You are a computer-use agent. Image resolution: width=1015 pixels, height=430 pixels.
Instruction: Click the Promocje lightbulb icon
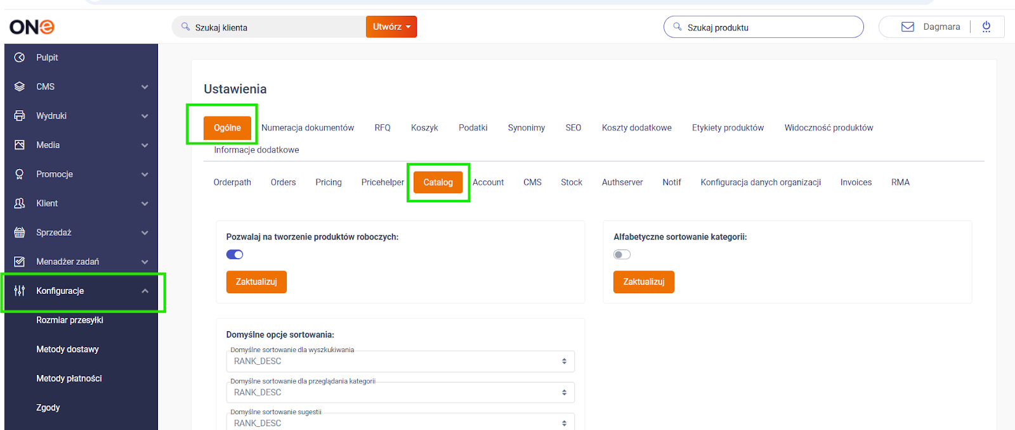pos(20,174)
